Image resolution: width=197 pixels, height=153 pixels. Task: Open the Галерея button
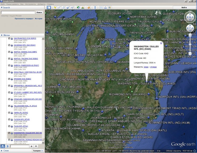pos(38,151)
